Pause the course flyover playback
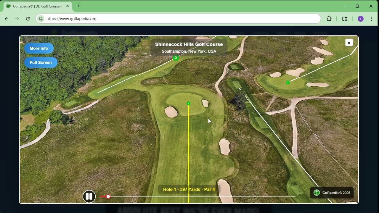The height and width of the screenshot is (213, 379). [x=89, y=196]
